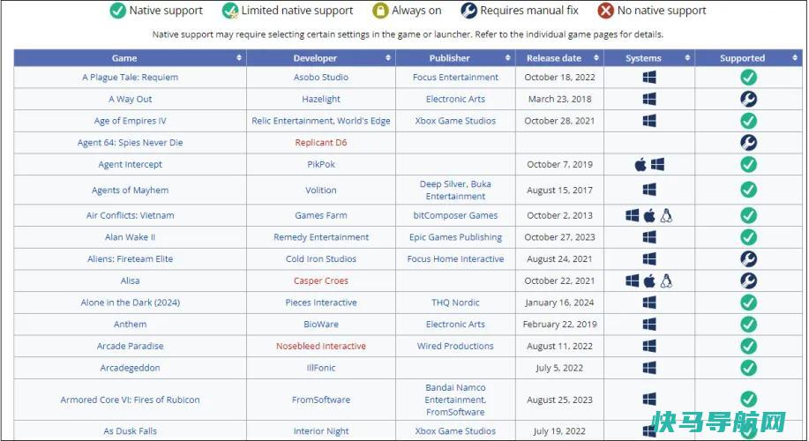Sort the table by the Game column arrows

(x=239, y=57)
